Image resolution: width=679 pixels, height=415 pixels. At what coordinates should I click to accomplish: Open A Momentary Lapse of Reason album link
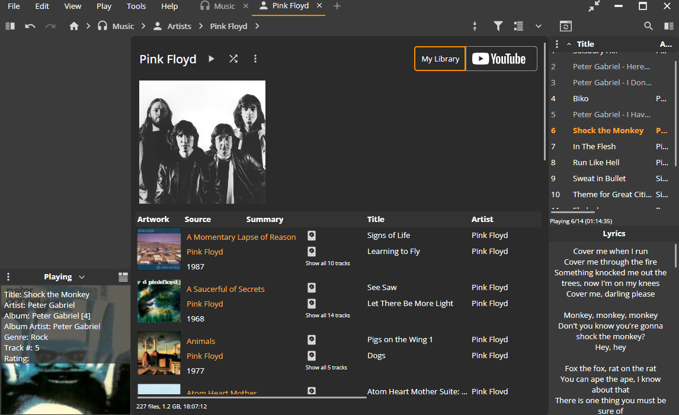coord(241,237)
